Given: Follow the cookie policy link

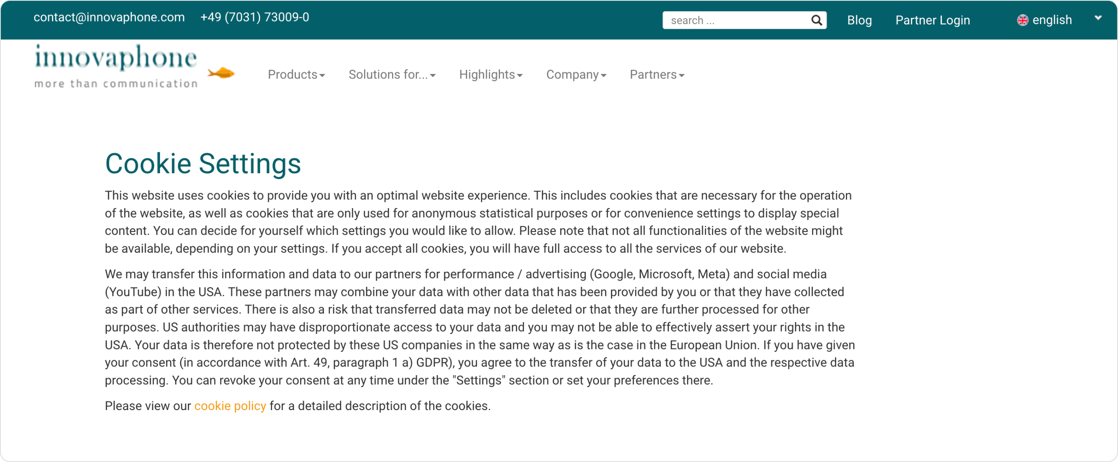Looking at the screenshot, I should click(x=230, y=405).
